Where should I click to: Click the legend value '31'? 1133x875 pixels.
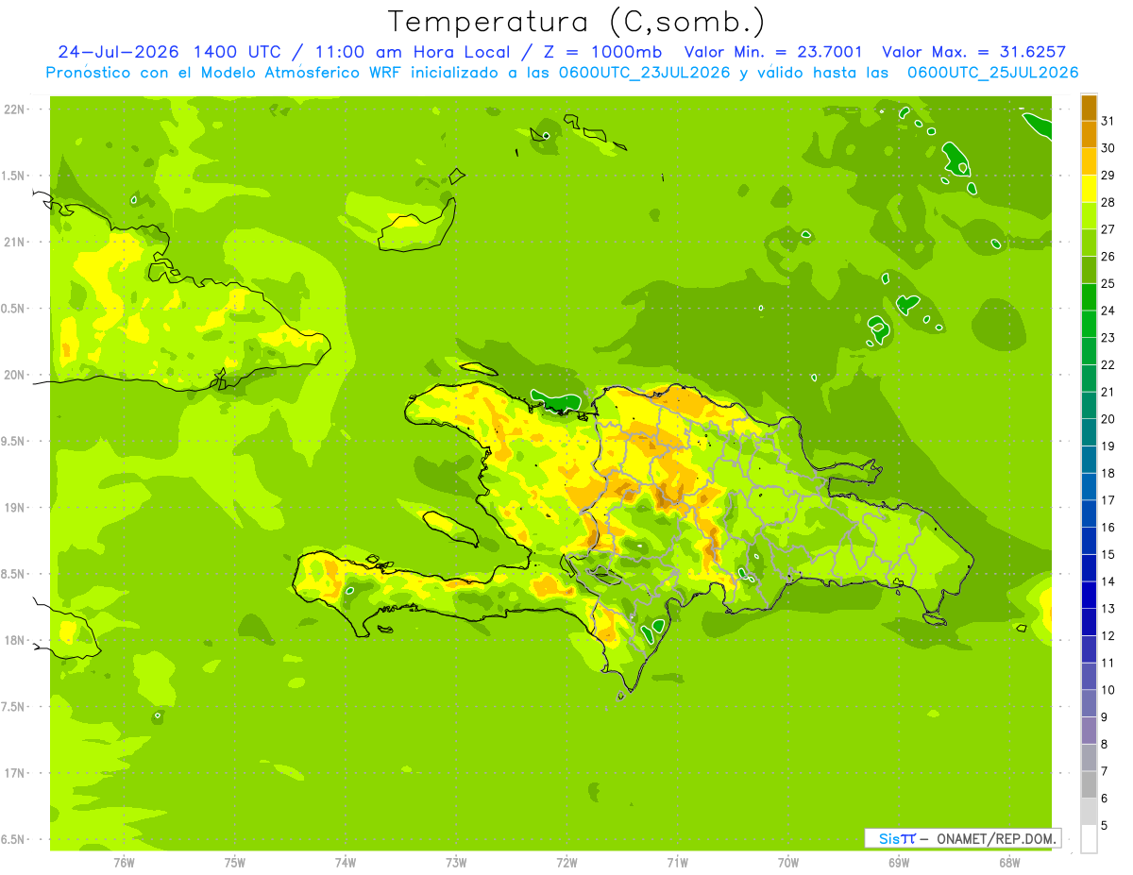point(1108,121)
